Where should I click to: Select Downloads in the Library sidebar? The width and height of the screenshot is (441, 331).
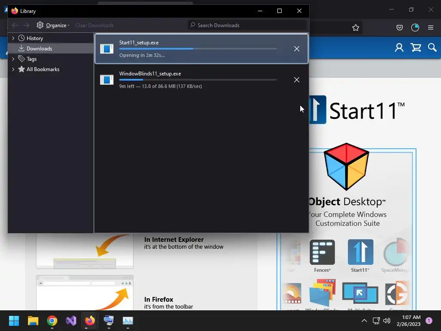click(x=39, y=48)
